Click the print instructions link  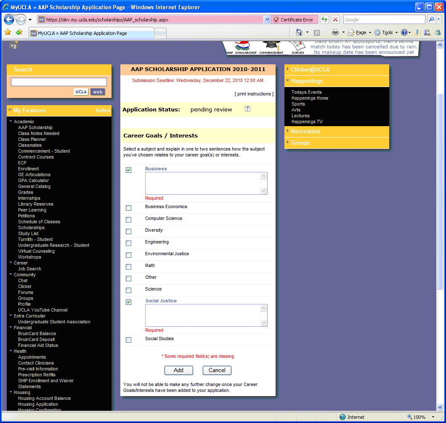(254, 94)
